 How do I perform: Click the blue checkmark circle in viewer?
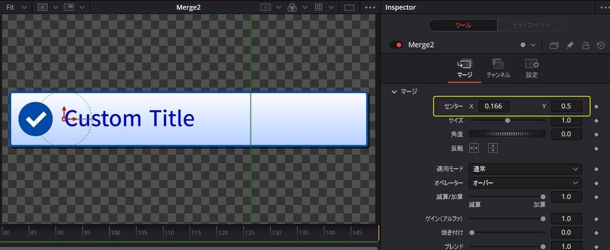[x=36, y=118]
